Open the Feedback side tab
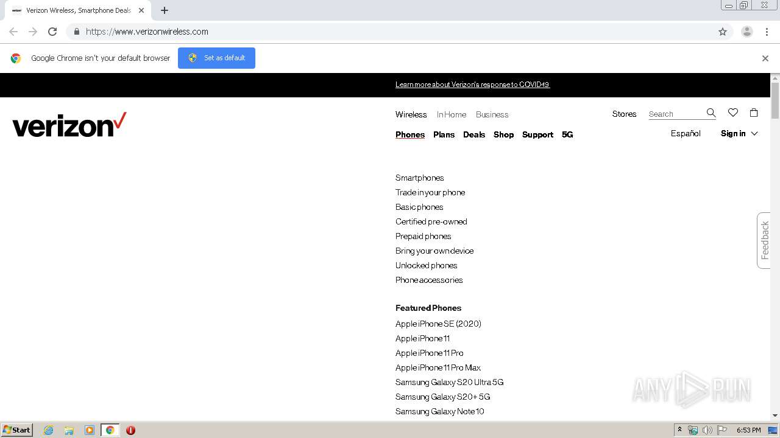Screen dimensions: 780x438 pos(764,240)
